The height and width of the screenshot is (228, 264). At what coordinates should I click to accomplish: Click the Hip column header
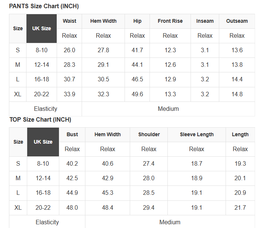tap(137, 21)
